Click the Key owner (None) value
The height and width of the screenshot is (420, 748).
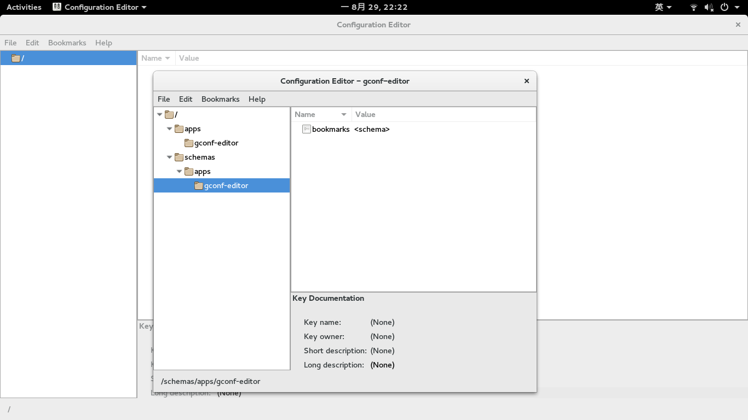(x=382, y=336)
